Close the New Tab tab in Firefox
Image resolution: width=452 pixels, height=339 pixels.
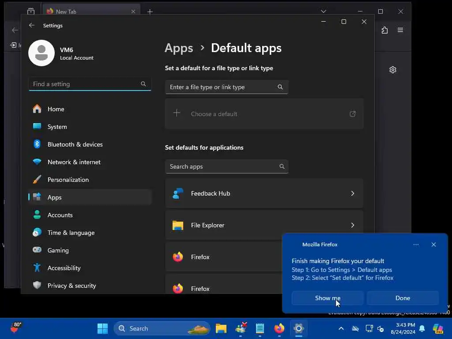133,11
